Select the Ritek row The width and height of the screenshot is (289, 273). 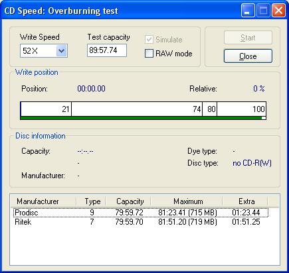(141, 222)
